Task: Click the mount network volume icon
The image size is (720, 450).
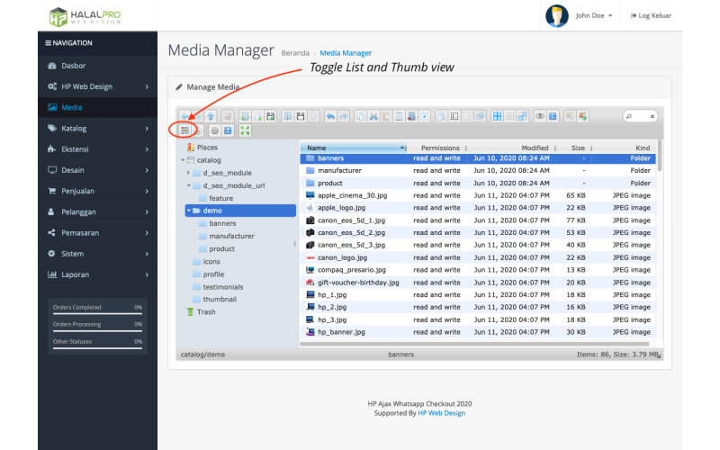Action: (228, 116)
